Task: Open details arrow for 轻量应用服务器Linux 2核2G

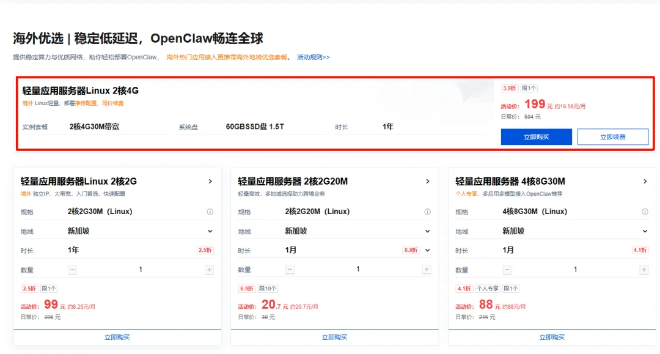Action: [210, 182]
